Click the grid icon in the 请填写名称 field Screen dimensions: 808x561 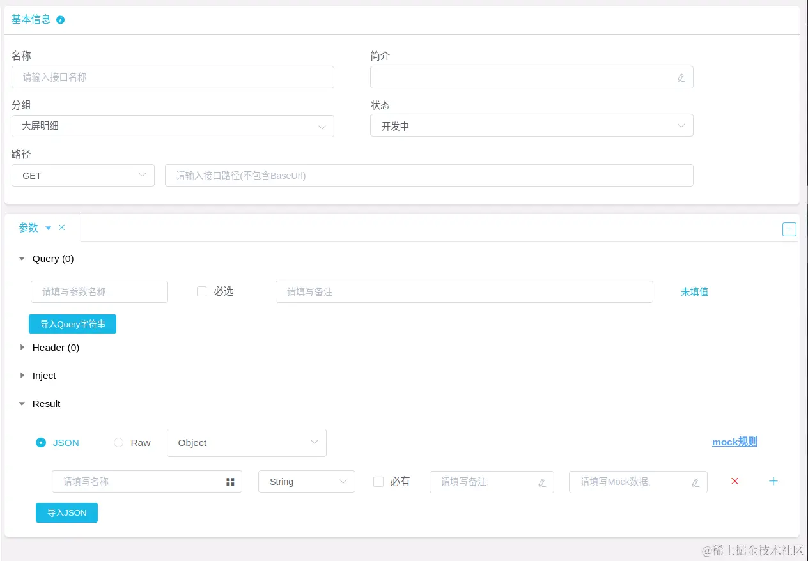[230, 482]
